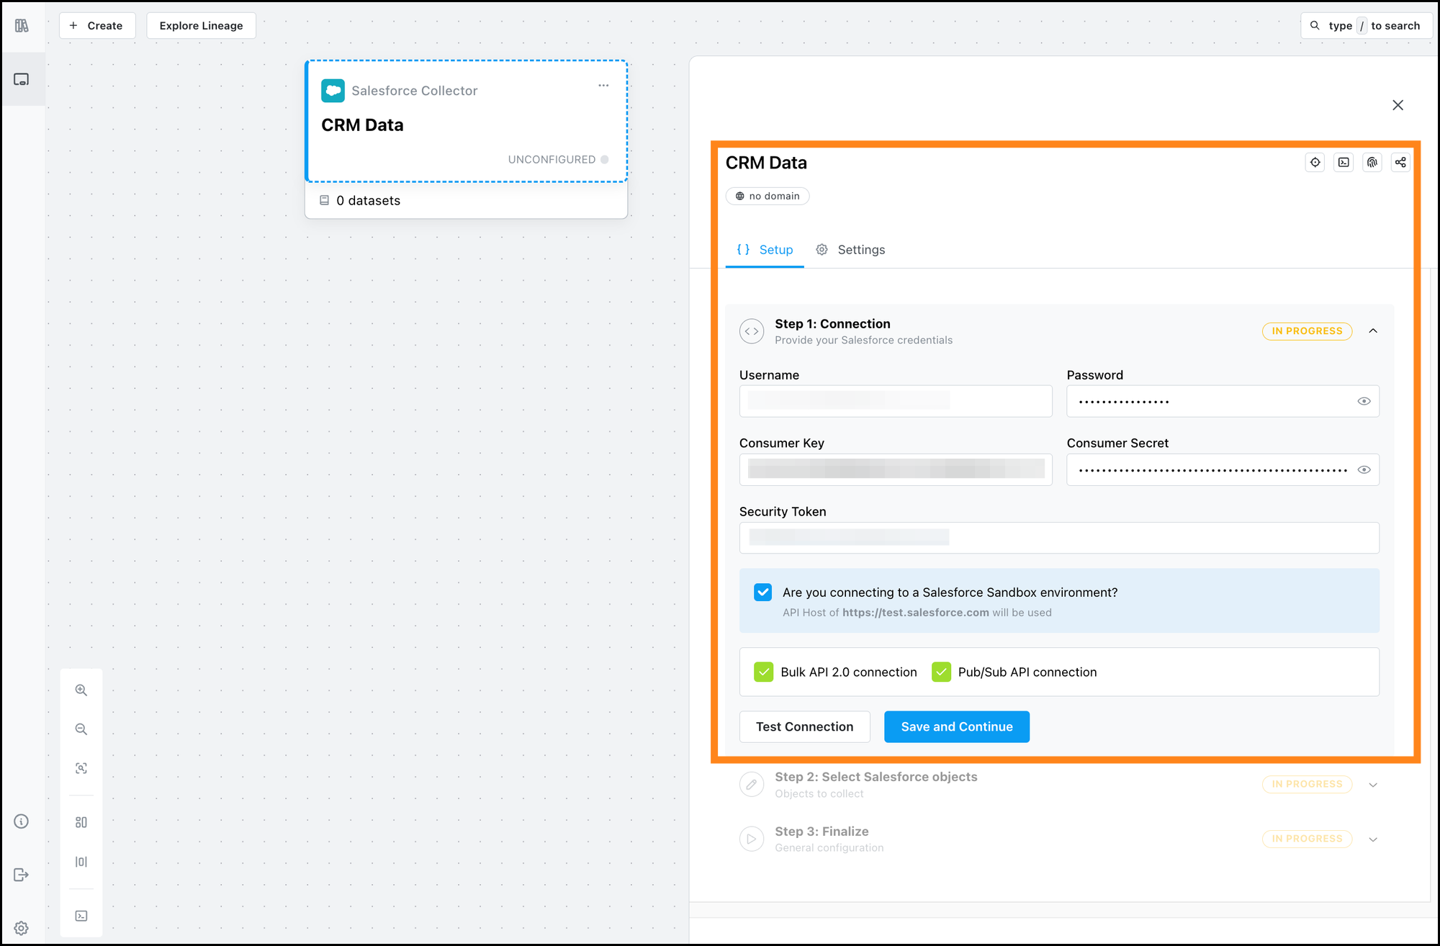Collapse Step 1: Connection section
Image resolution: width=1440 pixels, height=946 pixels.
(1373, 331)
